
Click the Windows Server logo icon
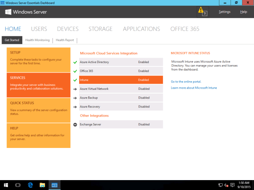[8, 12]
